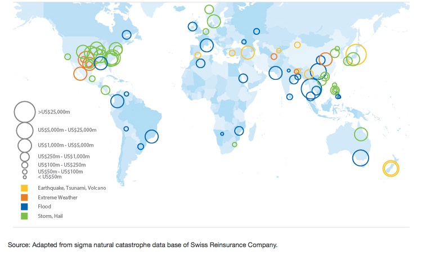Viewport: 421px width, 264px height.
Task: Click the largest legend circle for >US$25,000m
Action: pos(24,112)
